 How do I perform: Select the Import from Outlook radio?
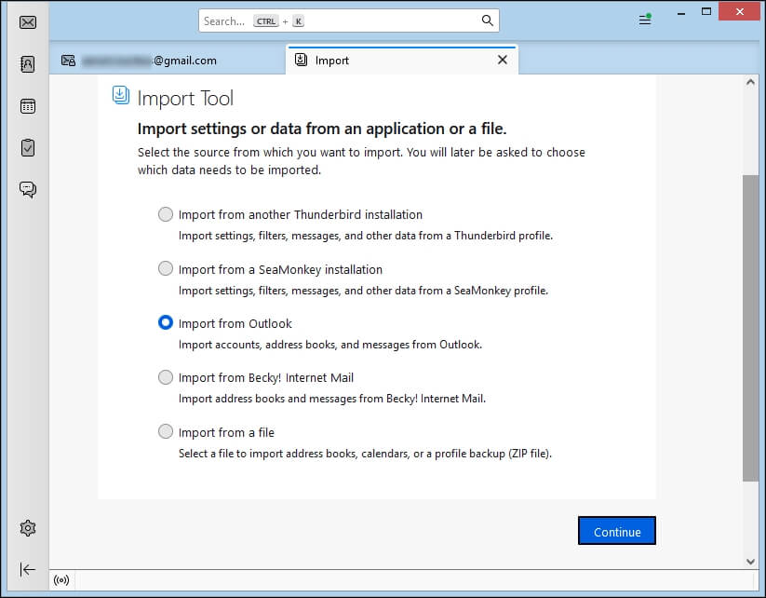[x=166, y=322]
